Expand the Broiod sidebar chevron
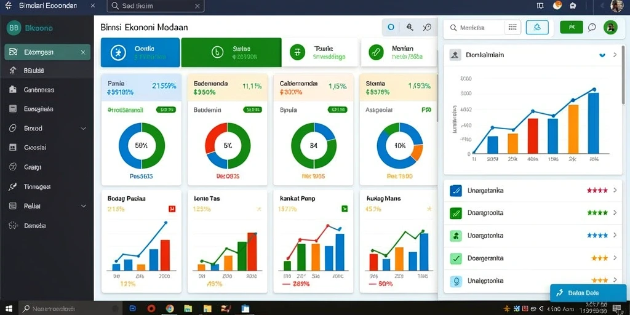Screen dimensions: 630x315 click(x=83, y=129)
